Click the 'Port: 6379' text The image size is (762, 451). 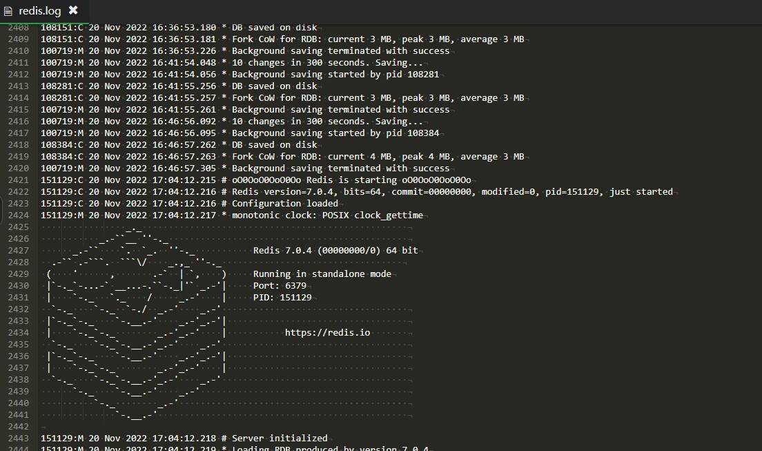pos(280,285)
